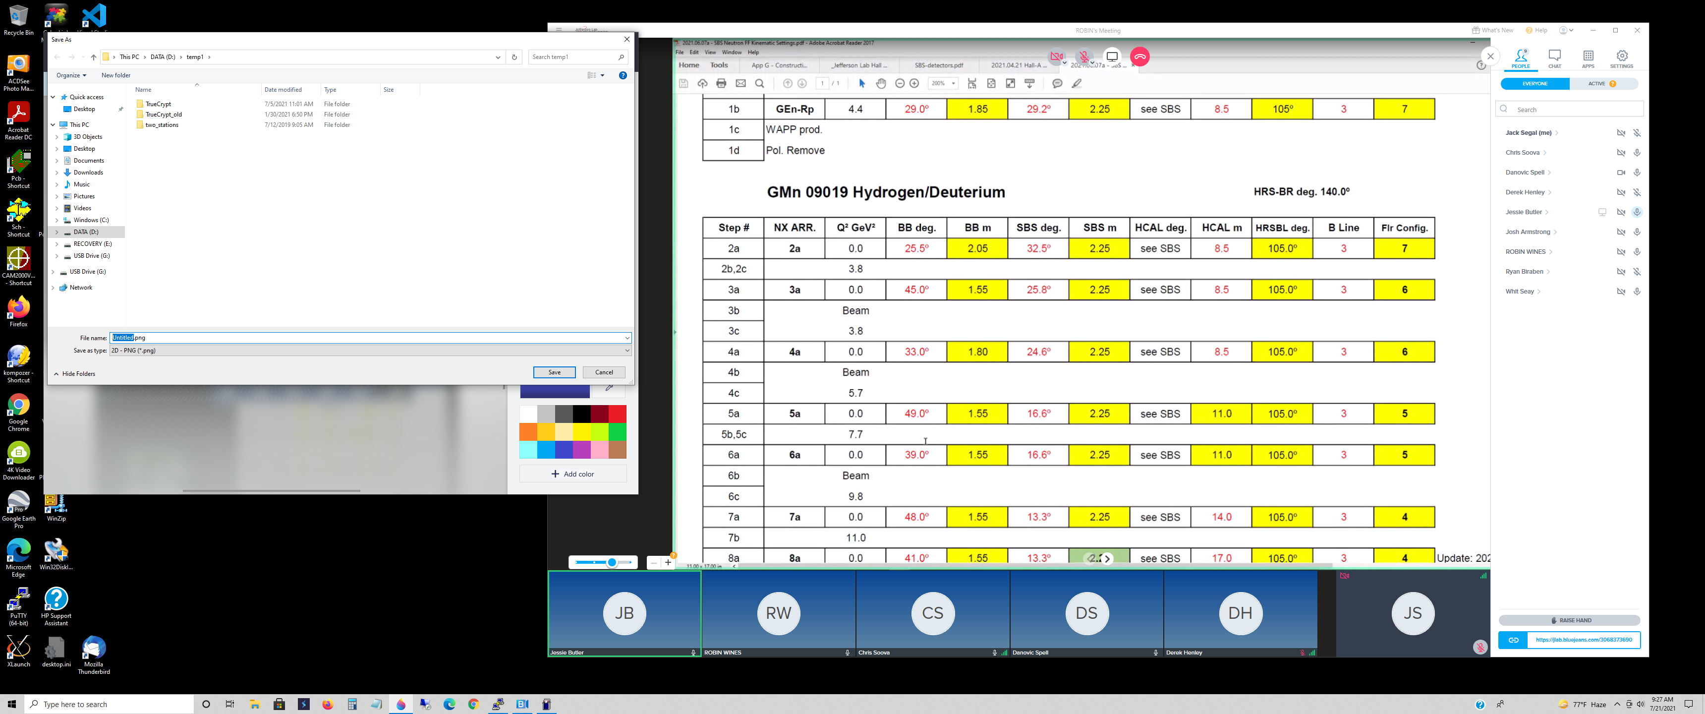The width and height of the screenshot is (1705, 714).
Task: Click the comment bubble icon in Acrobat
Action: [x=1057, y=83]
